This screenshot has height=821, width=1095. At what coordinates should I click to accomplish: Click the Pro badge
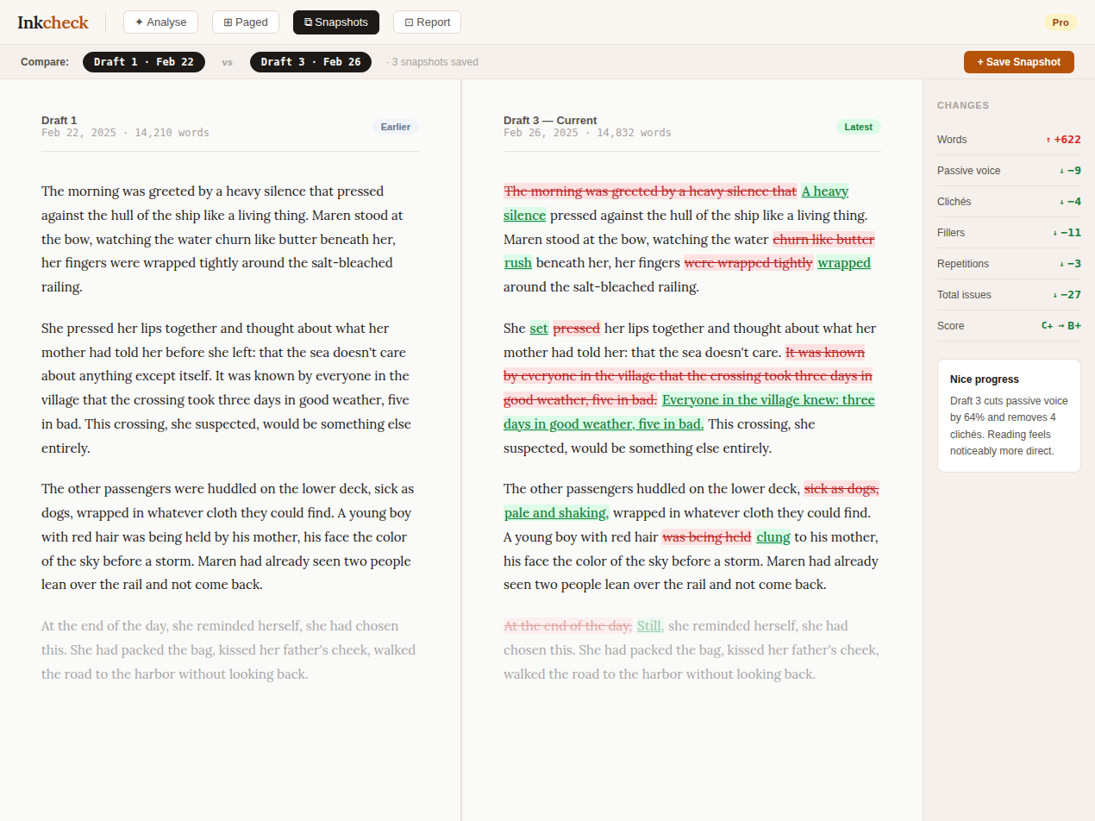point(1061,22)
